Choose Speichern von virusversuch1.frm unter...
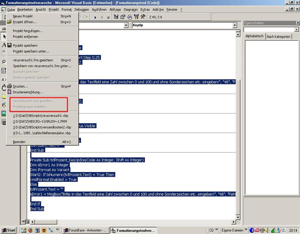The height and width of the screenshot is (234, 300). [43, 66]
